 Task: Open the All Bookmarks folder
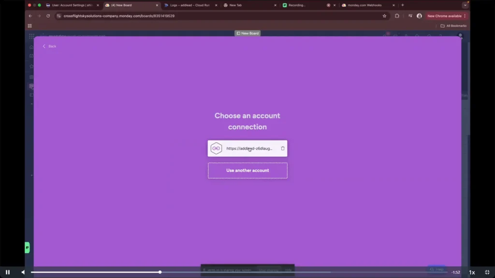454,26
